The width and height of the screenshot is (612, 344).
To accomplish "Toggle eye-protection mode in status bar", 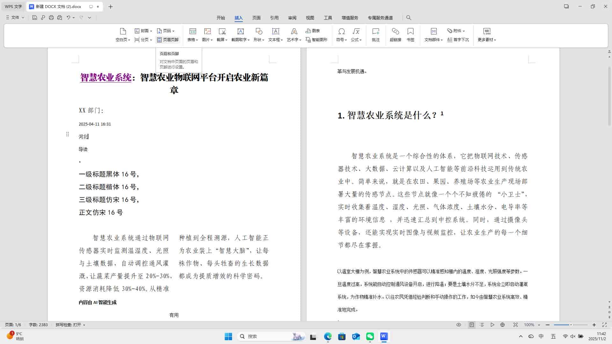I will pyautogui.click(x=459, y=325).
